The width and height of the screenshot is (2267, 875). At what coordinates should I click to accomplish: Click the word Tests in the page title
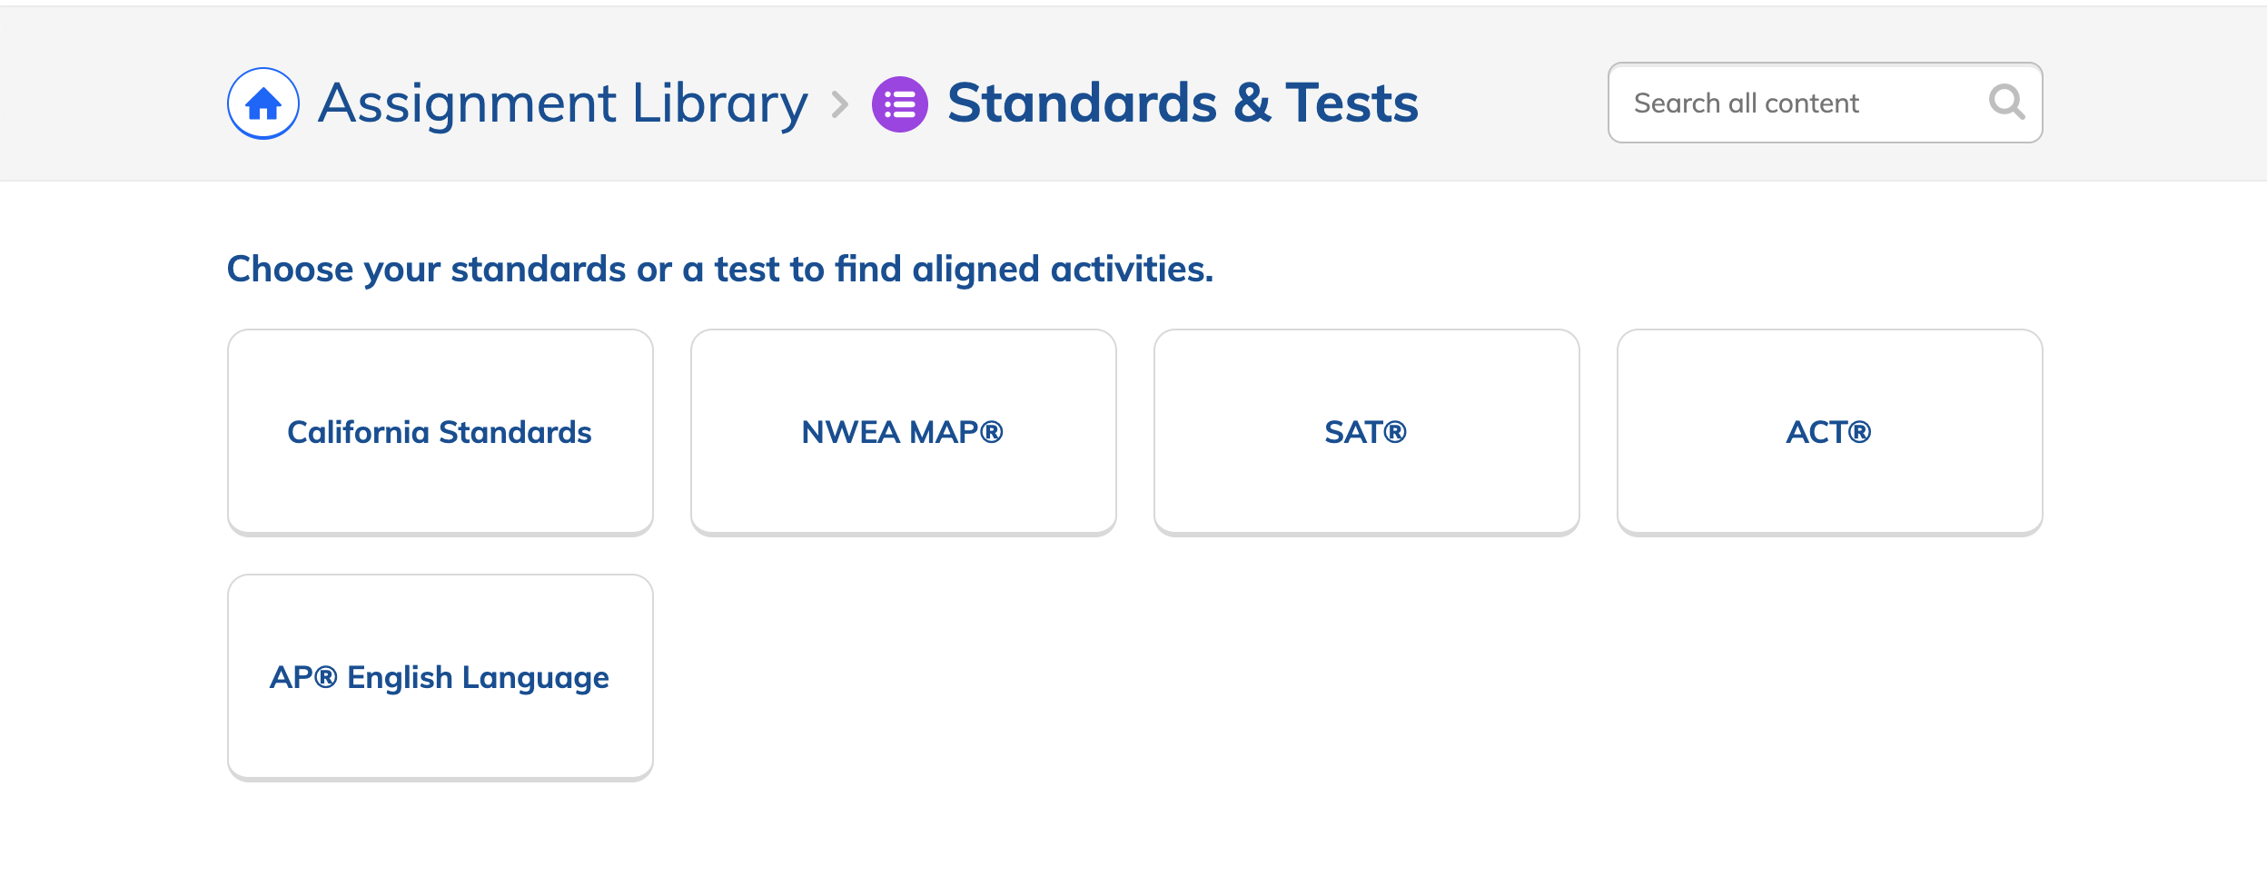(x=1351, y=103)
